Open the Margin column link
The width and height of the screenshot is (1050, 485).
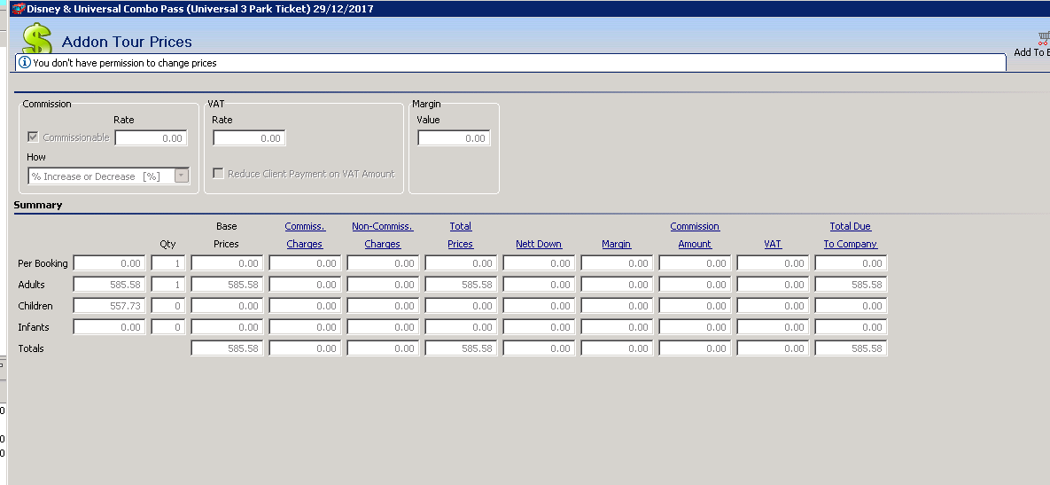pyautogui.click(x=616, y=244)
